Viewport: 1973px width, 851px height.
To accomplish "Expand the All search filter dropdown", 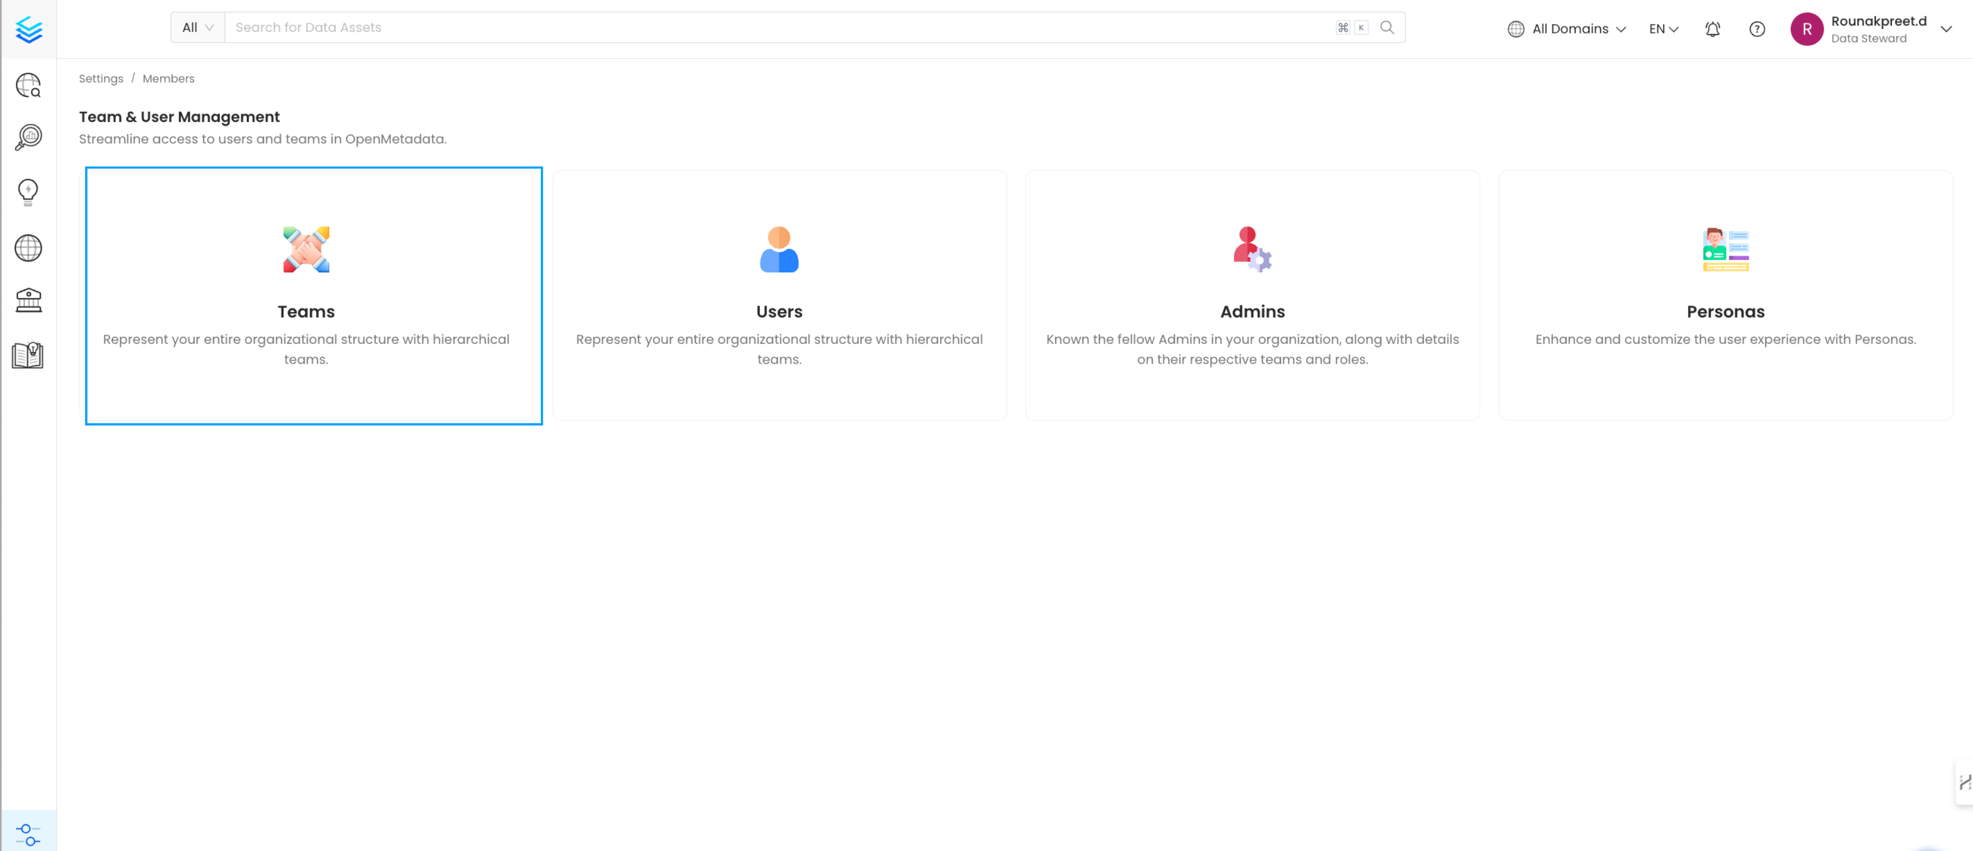I will click(198, 28).
